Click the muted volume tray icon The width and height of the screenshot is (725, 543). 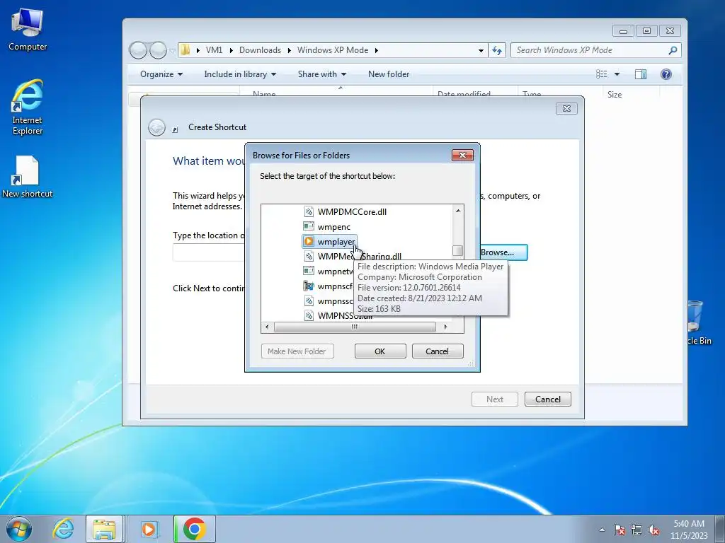[x=653, y=530]
